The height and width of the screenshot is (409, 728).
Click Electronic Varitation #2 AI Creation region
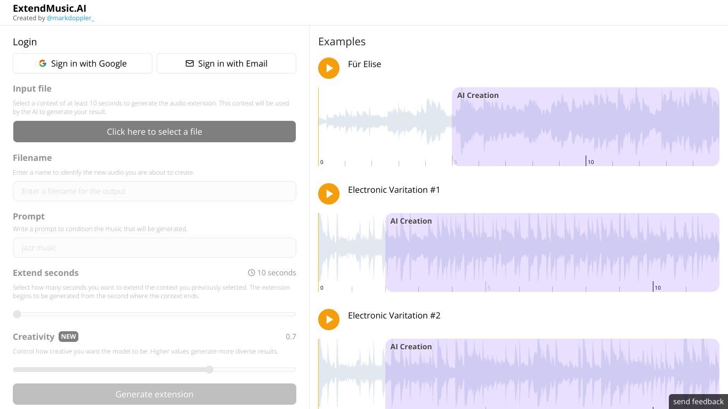(552, 374)
